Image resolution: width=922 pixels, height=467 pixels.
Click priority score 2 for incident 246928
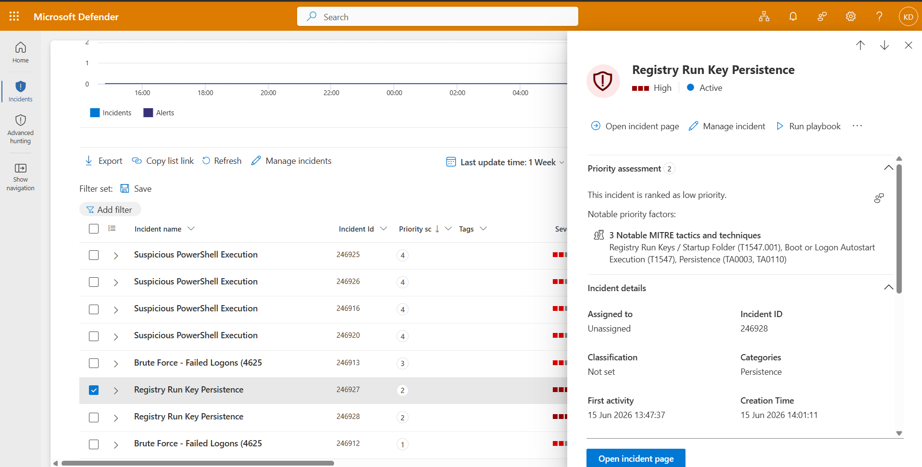(x=402, y=418)
